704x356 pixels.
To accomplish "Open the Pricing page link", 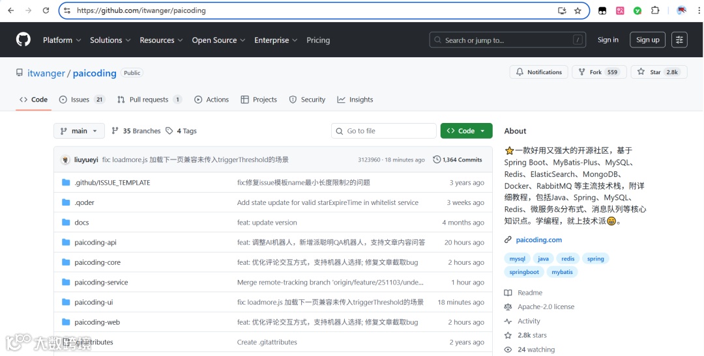I will (318, 40).
